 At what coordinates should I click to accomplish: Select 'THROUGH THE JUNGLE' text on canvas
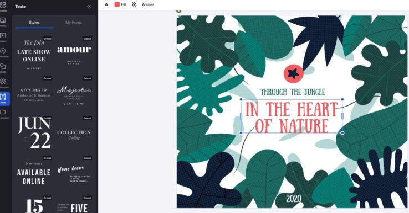coord(293,92)
